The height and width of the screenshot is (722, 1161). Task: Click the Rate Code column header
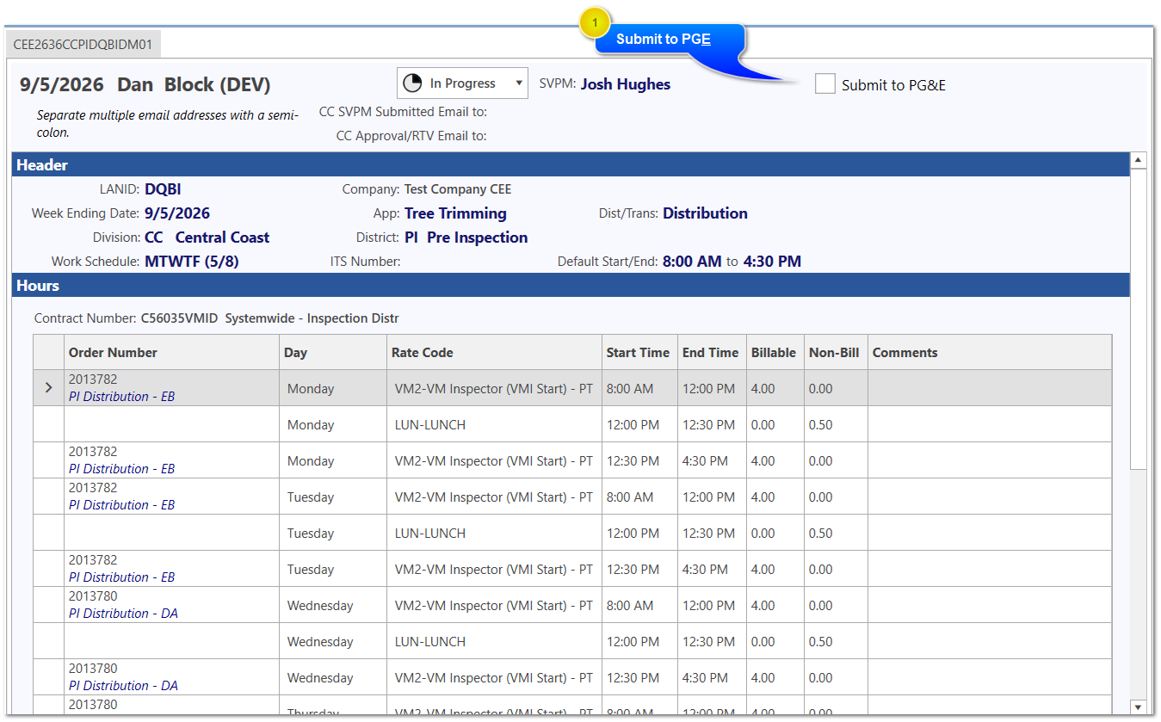point(495,353)
